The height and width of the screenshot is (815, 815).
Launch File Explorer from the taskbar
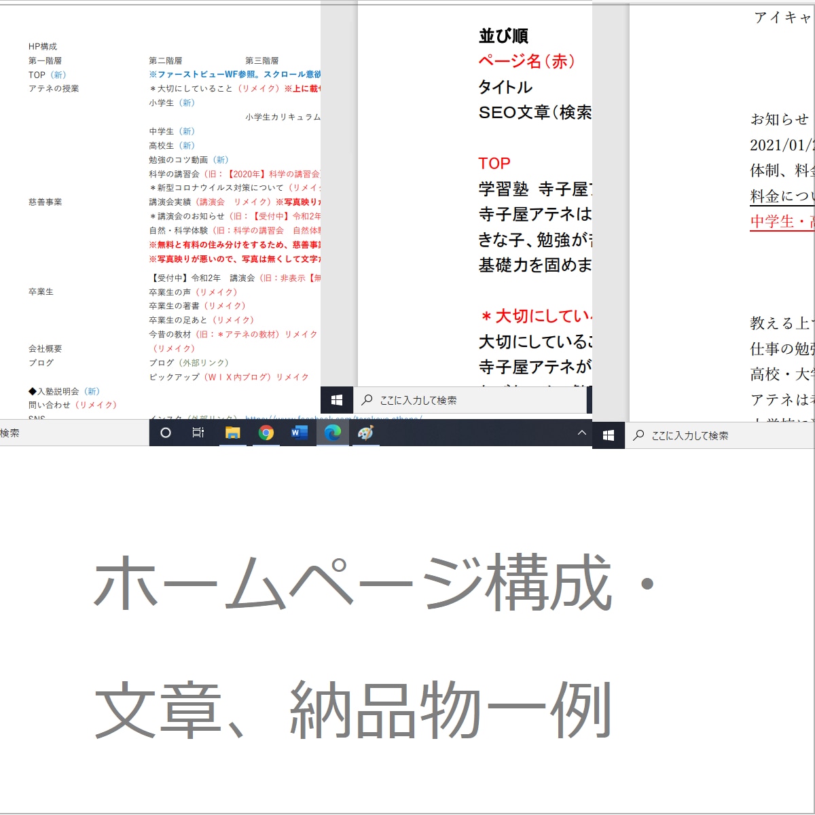pyautogui.click(x=232, y=433)
